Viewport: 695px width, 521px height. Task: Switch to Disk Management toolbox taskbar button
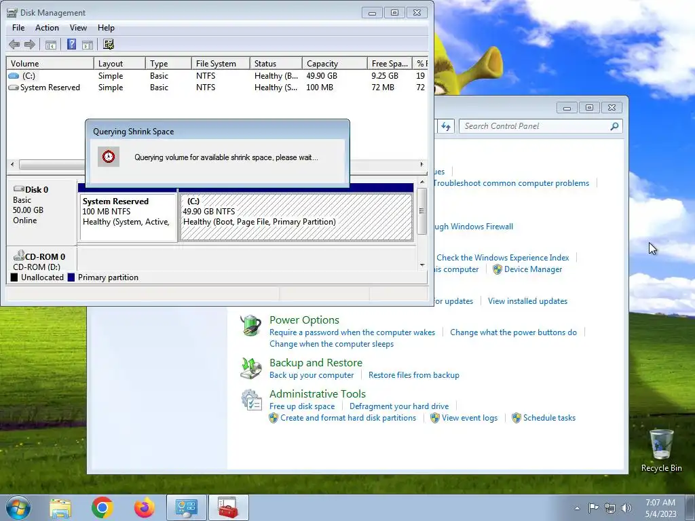228,507
